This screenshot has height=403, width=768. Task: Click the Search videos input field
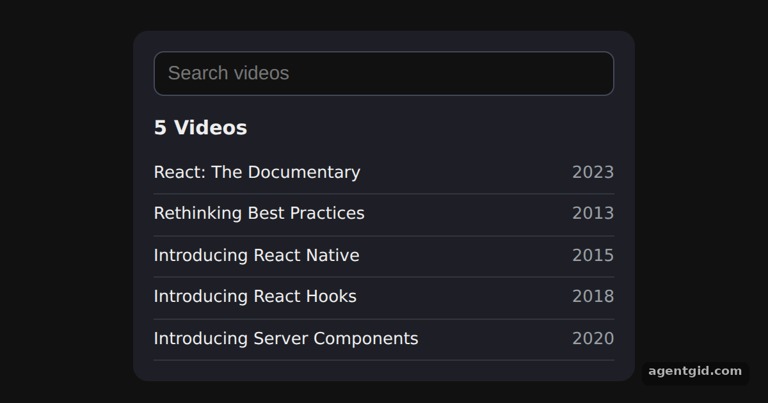(x=384, y=74)
